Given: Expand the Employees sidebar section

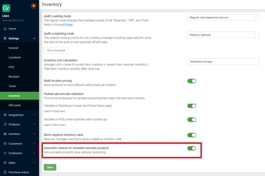Looking at the screenshot, I should (x=19, y=153).
